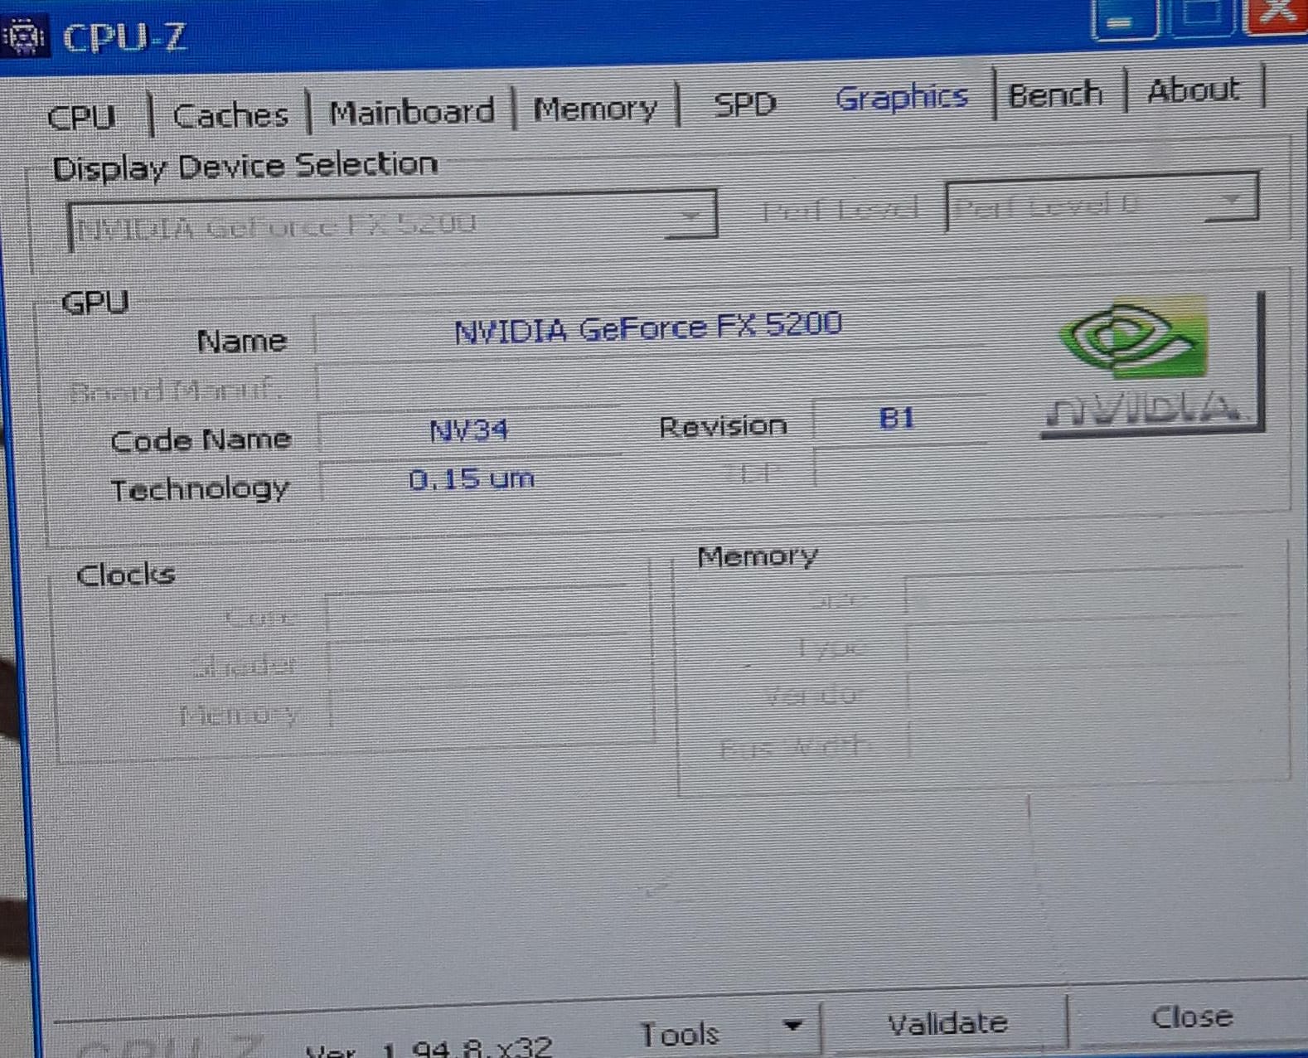The height and width of the screenshot is (1058, 1308).
Task: Click the Clocks group heading
Action: pos(126,575)
